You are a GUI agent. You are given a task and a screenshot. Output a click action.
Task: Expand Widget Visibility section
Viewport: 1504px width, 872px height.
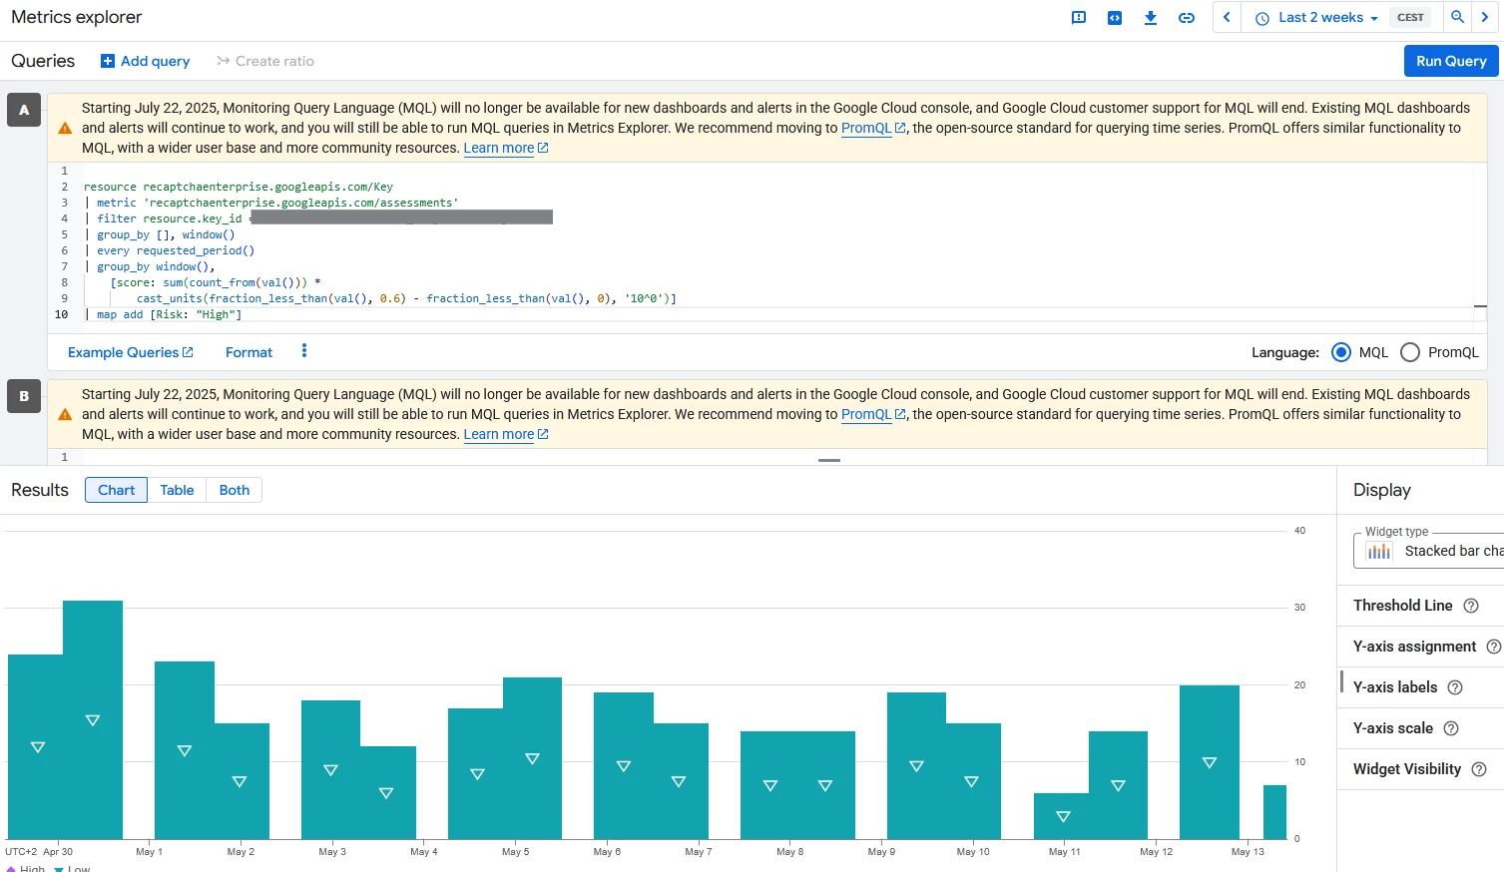1407,769
